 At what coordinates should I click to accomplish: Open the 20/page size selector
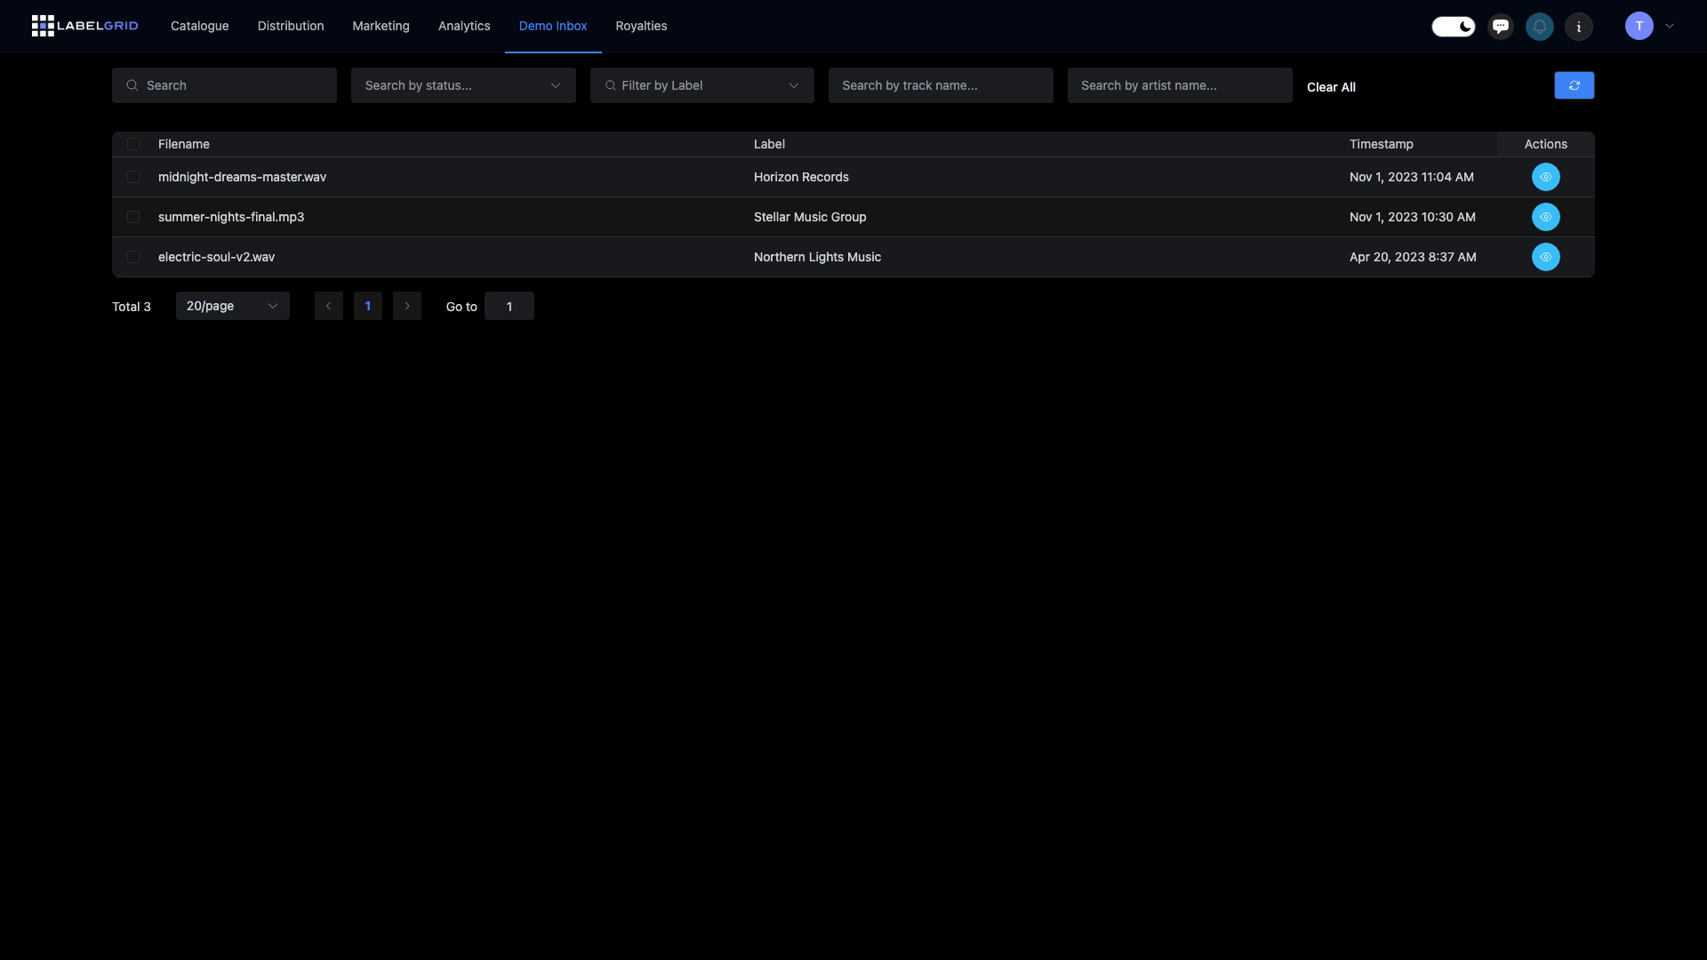tap(232, 306)
